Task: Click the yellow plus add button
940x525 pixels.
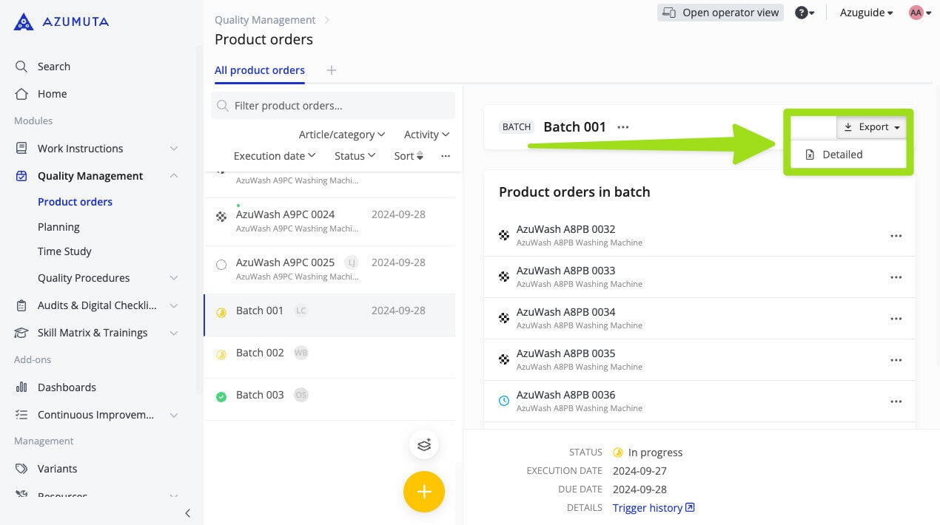Action: [x=423, y=492]
